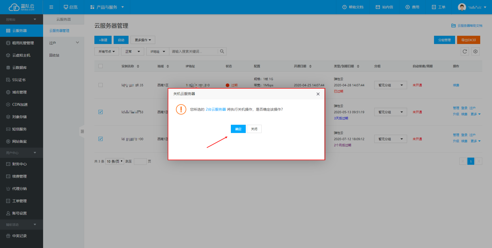Confirm shutdown with the 确定 button
The width and height of the screenshot is (492, 248).
click(x=238, y=129)
